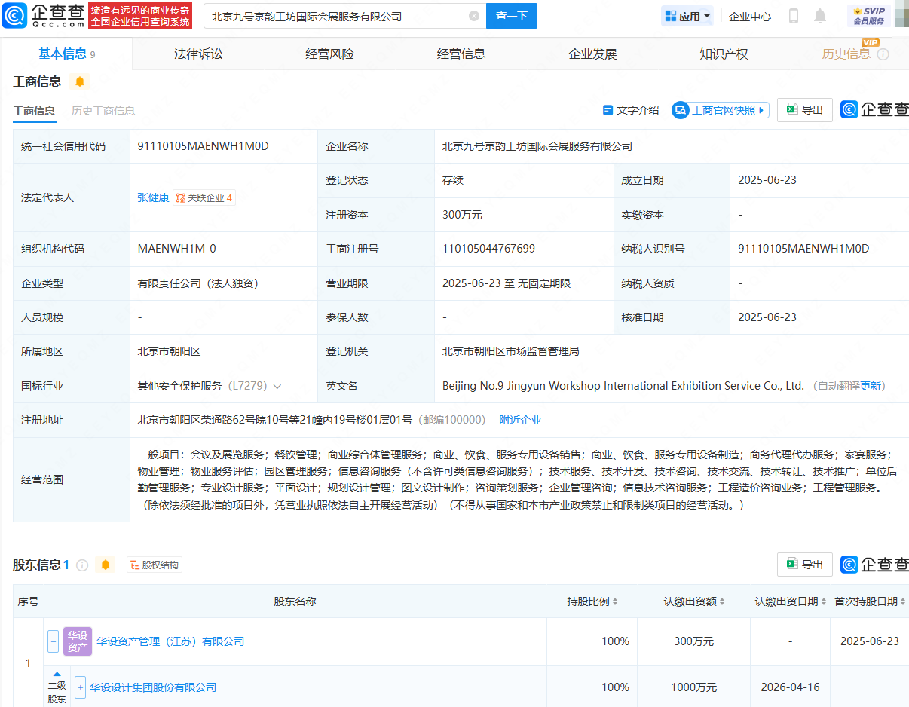Click the red slogan banner by logo
This screenshot has height=707, width=909.
pos(140,16)
